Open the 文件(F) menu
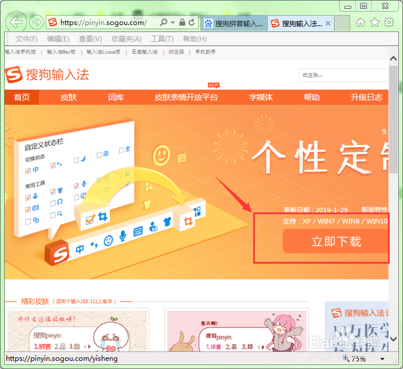The width and height of the screenshot is (403, 369). click(x=27, y=39)
